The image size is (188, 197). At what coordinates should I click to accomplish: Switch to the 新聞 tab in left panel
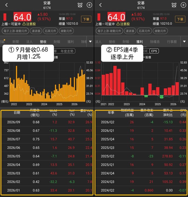point(16,42)
